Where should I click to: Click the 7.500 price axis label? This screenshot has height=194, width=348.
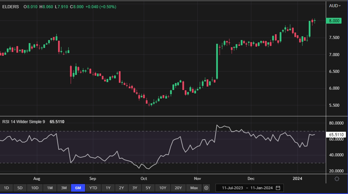334,38
